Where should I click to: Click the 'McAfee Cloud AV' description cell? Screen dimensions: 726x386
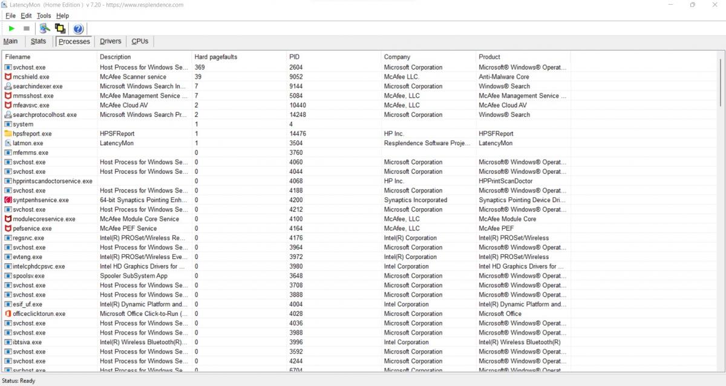tap(123, 105)
